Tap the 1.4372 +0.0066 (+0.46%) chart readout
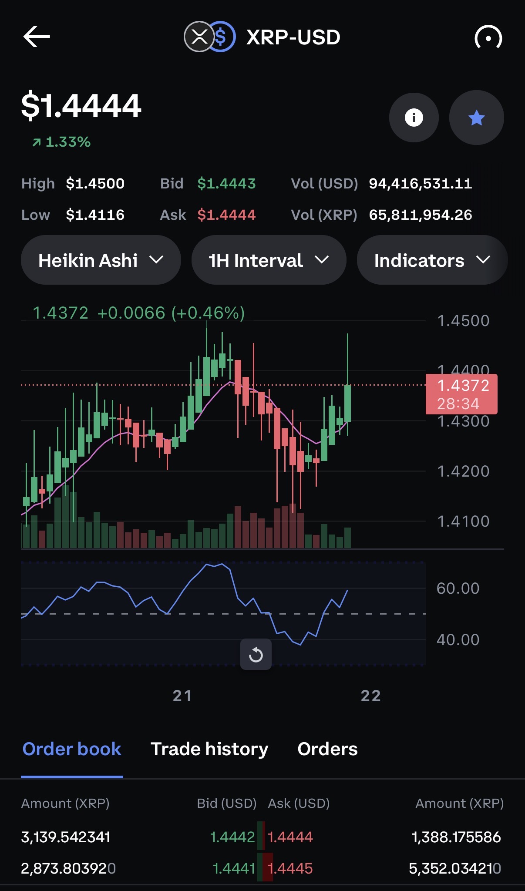Viewport: 525px width, 891px height. click(x=139, y=313)
